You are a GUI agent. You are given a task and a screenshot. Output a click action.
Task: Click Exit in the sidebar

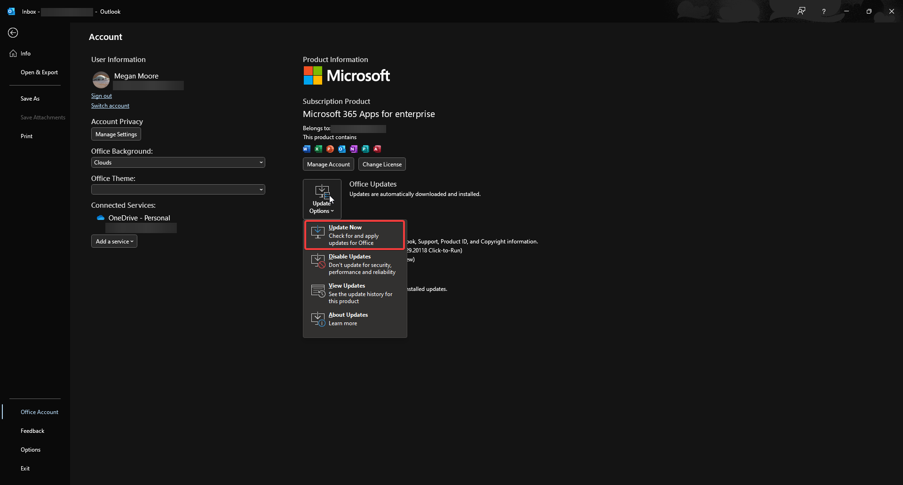coord(35,469)
